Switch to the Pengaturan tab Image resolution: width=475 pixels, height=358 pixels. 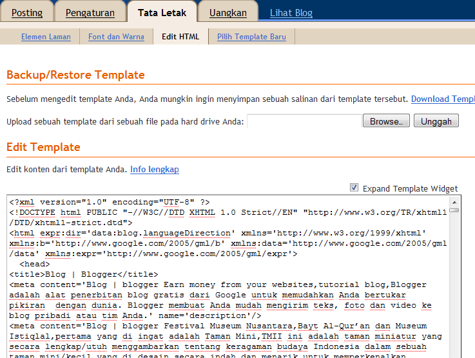tap(90, 13)
